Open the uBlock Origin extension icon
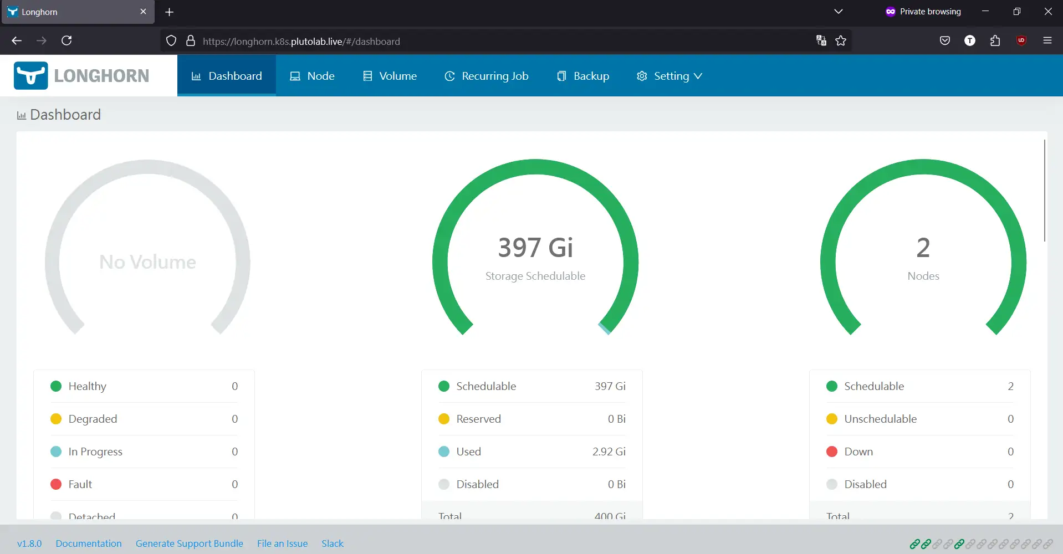This screenshot has width=1063, height=554. 1021,40
